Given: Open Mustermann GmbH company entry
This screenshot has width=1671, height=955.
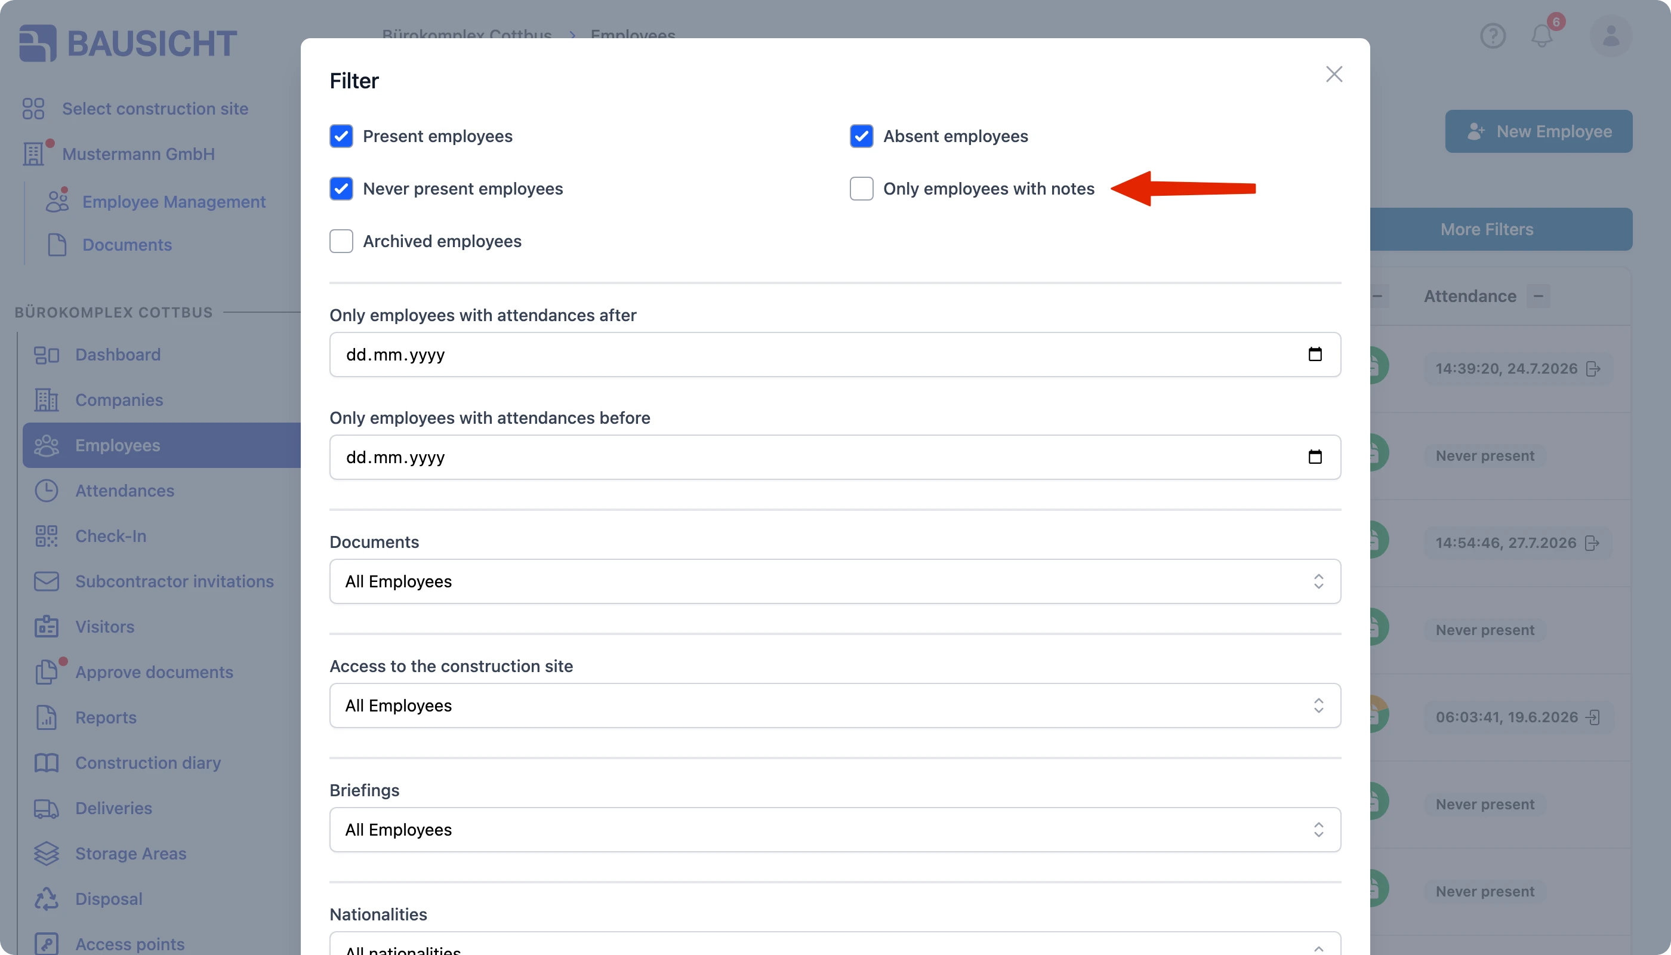Looking at the screenshot, I should coord(138,153).
